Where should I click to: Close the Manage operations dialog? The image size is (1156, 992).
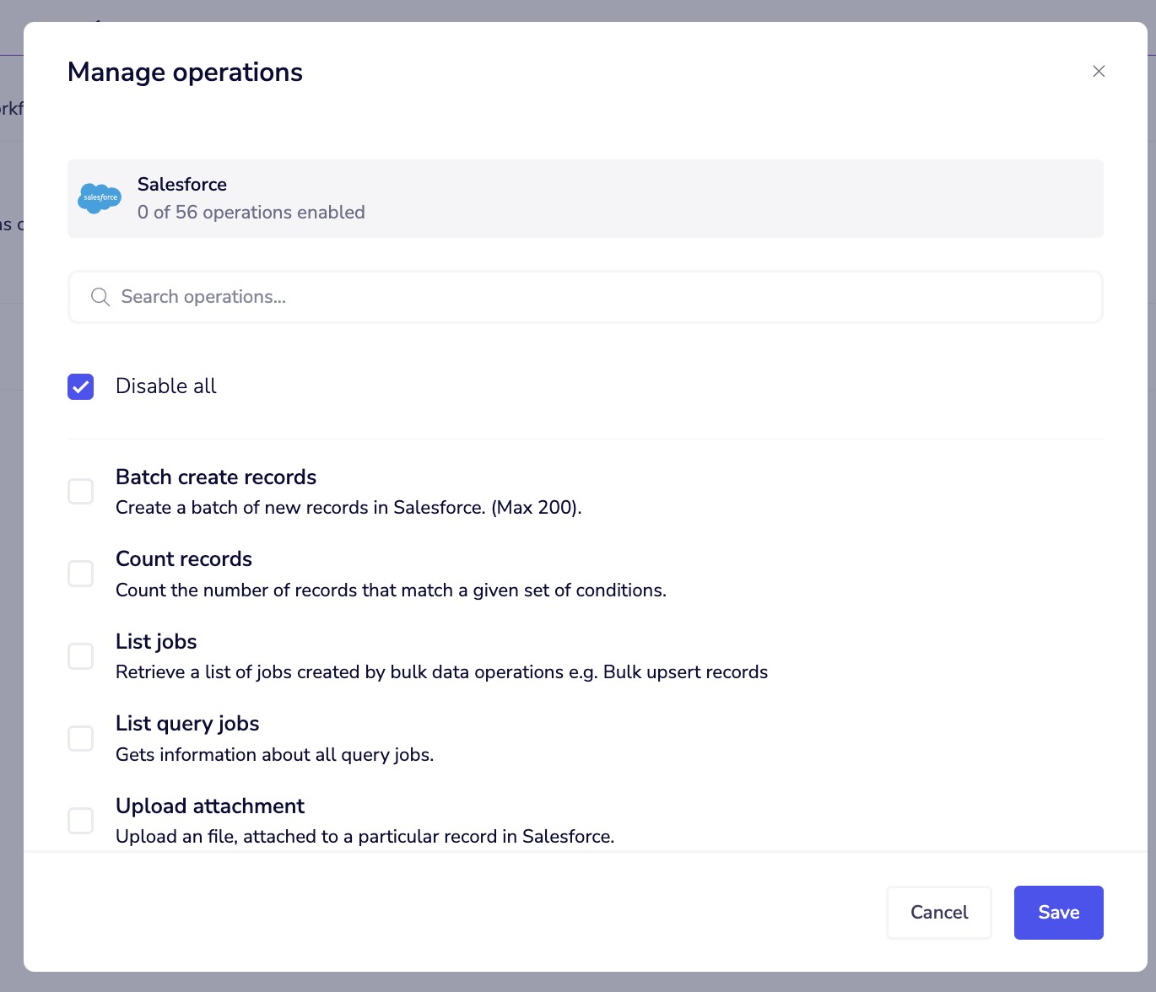click(x=1099, y=71)
